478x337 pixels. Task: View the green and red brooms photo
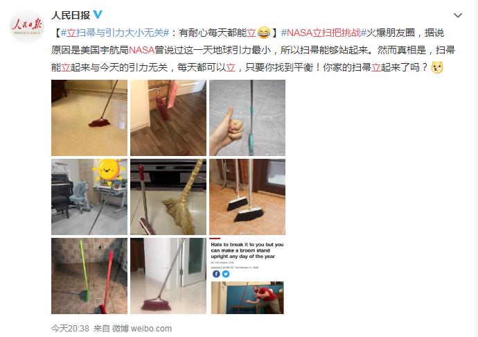[89, 276]
